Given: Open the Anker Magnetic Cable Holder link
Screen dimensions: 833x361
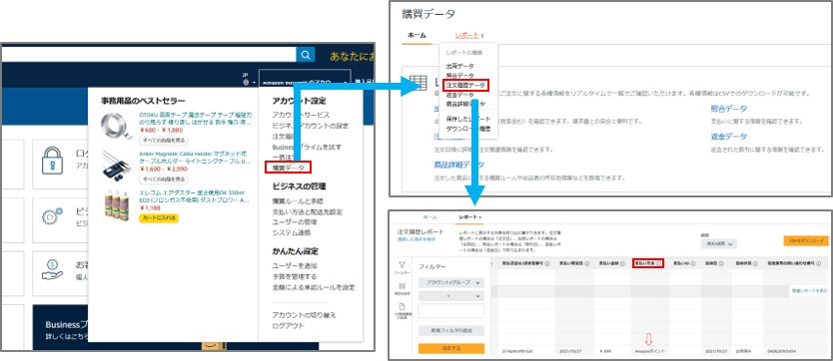Looking at the screenshot, I should pos(196,158).
